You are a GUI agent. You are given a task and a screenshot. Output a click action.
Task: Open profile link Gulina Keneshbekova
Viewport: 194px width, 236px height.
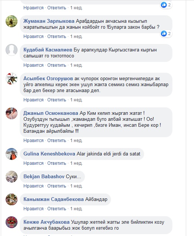tap(49, 154)
